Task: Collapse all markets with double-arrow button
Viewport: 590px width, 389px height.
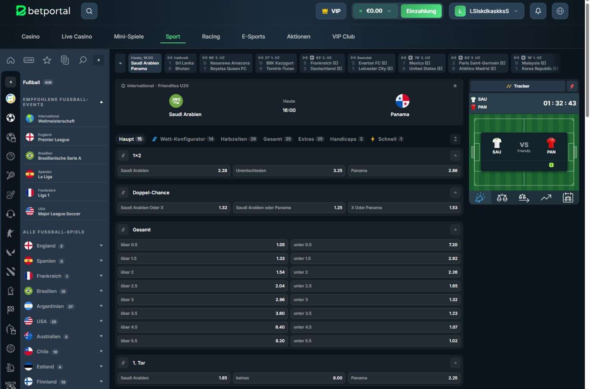Action: [455, 139]
